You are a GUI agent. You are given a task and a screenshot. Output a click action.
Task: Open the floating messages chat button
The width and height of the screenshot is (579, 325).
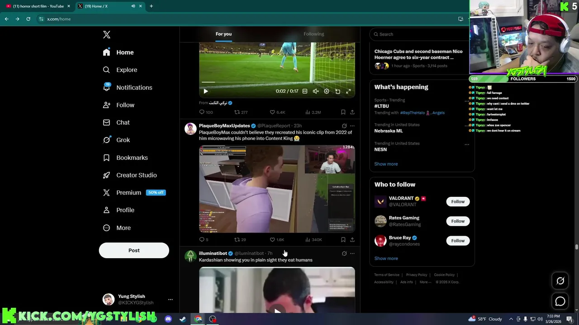tap(560, 301)
